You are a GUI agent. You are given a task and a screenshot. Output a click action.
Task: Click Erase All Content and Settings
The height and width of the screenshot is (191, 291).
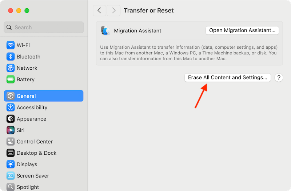tap(227, 77)
